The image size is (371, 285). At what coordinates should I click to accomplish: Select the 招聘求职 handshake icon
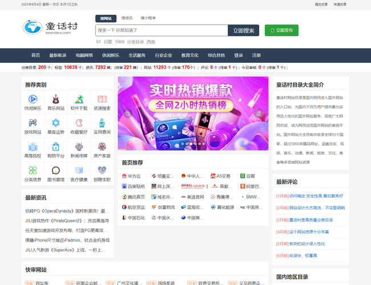102,170
